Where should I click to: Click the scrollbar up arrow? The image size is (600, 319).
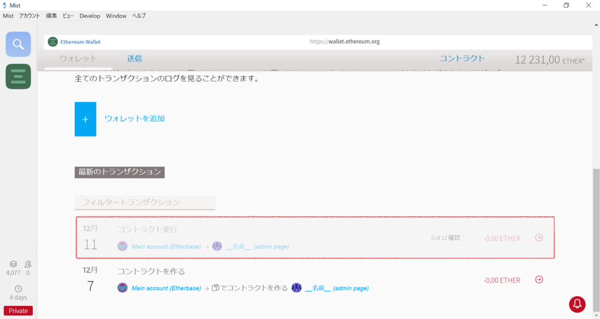tap(596, 25)
